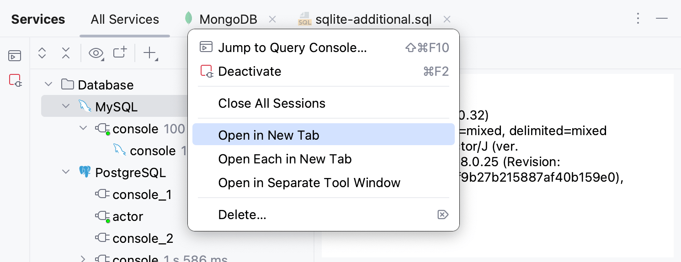Click the Jump to Query Console sidebar icon
The width and height of the screenshot is (681, 262).
coord(15,56)
